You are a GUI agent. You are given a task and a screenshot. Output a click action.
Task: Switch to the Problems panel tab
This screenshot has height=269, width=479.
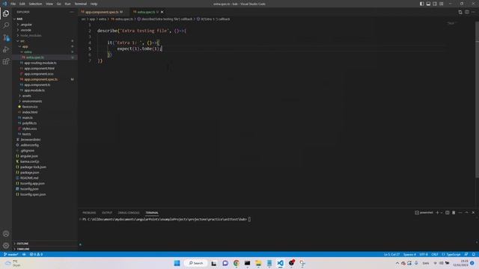click(x=89, y=212)
